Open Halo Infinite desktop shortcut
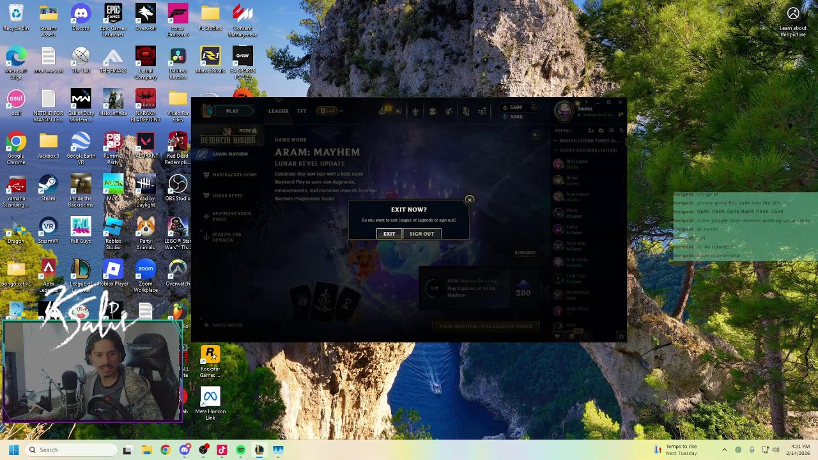This screenshot has height=460, width=818. tap(113, 103)
